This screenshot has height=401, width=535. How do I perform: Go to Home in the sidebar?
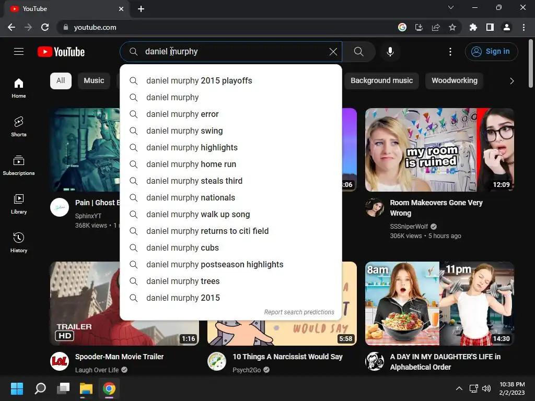click(19, 88)
